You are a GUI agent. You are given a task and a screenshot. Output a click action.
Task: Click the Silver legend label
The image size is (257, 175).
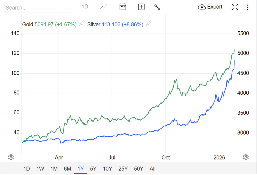click(94, 25)
